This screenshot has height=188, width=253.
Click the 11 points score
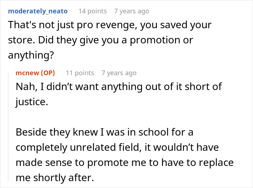pyautogui.click(x=80, y=73)
